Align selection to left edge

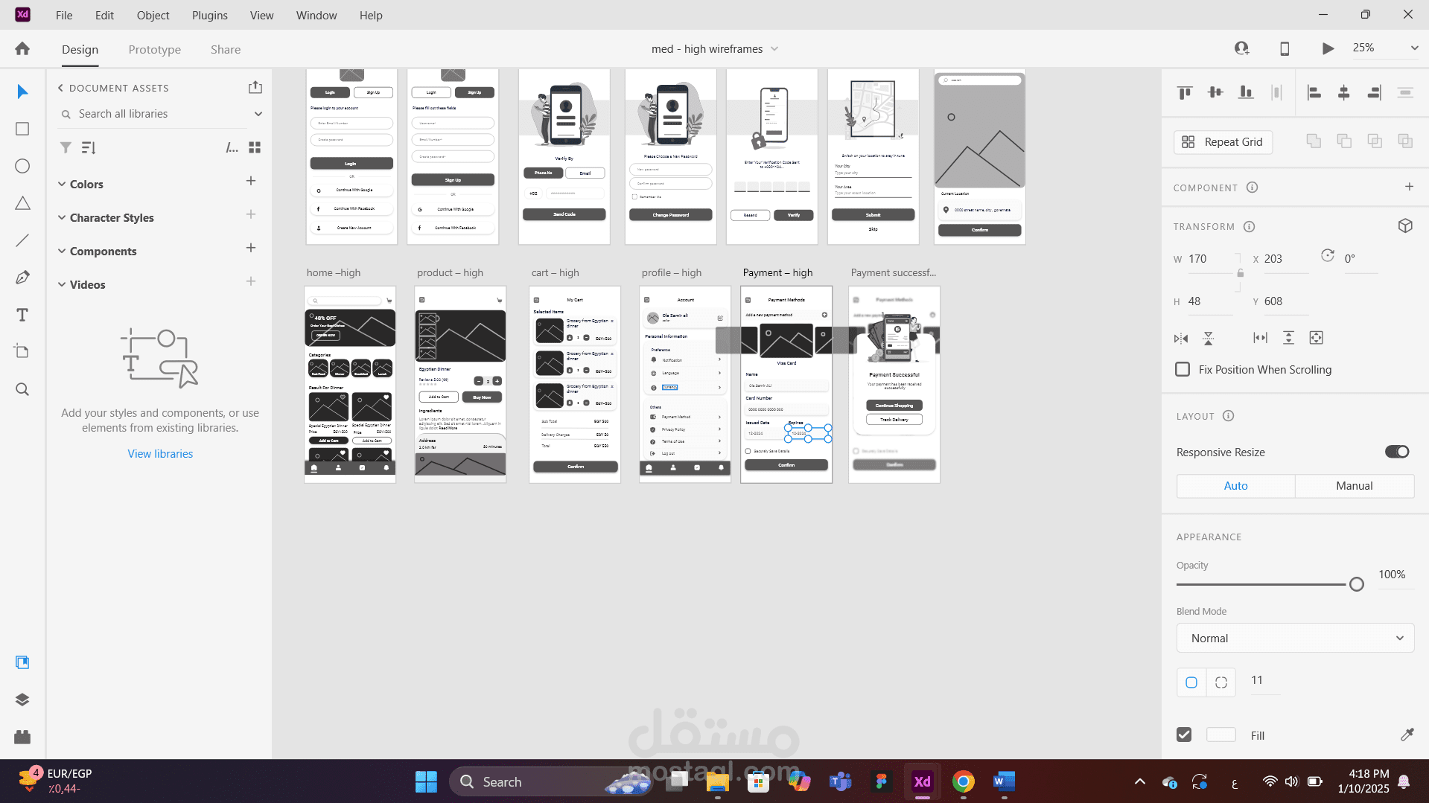[x=1314, y=92]
